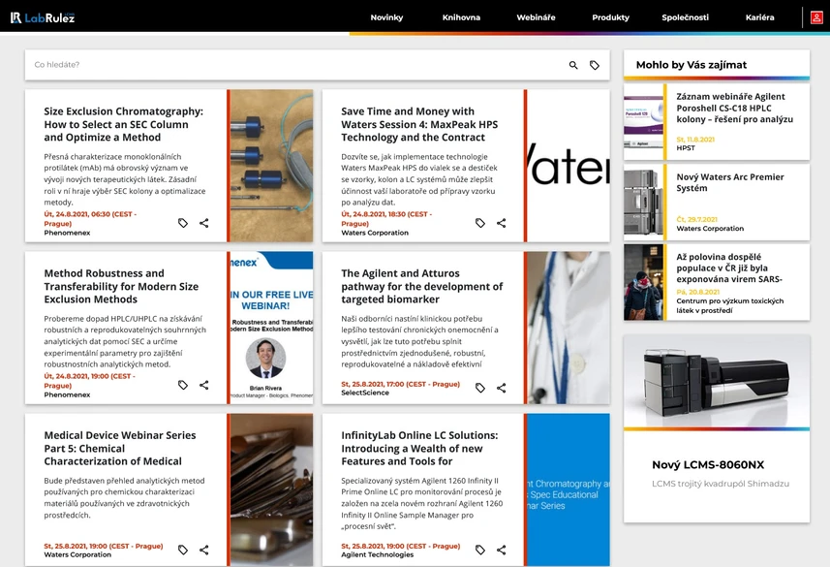This screenshot has width=830, height=567.
Task: Click 'LCMS trojitý kvadrupól Shimadzu' subtitle
Action: [x=721, y=484]
